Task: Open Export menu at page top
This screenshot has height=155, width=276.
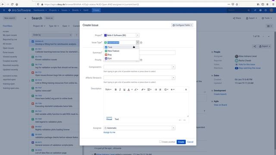Action: [251, 18]
